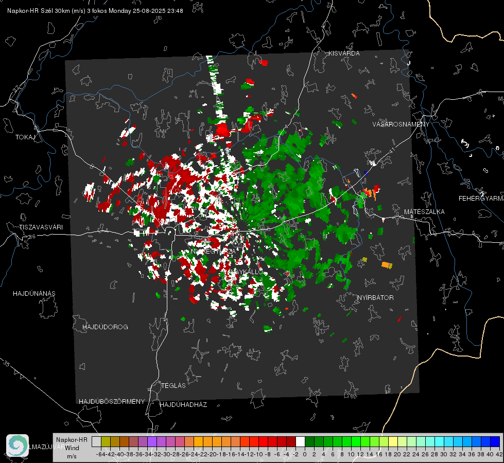Image resolution: width=504 pixels, height=463 pixels.
Task: Click the TÉGLÁS town label
Action: (173, 386)
